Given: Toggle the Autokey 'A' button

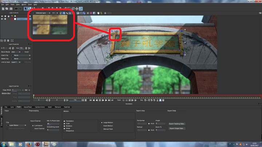Looking at the screenshot, I should pyautogui.click(x=160, y=100).
